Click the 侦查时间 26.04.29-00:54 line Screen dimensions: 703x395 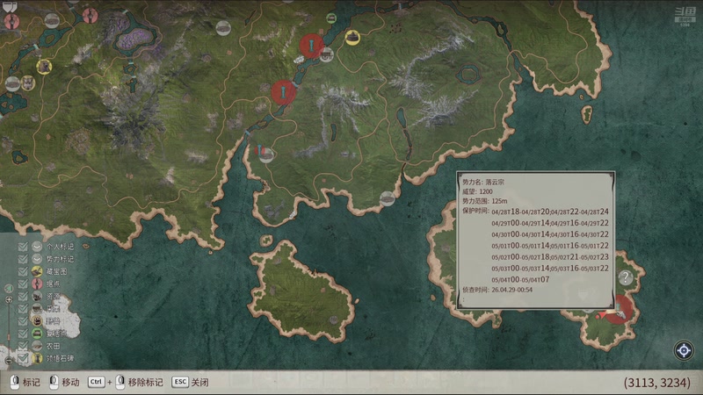click(x=497, y=291)
